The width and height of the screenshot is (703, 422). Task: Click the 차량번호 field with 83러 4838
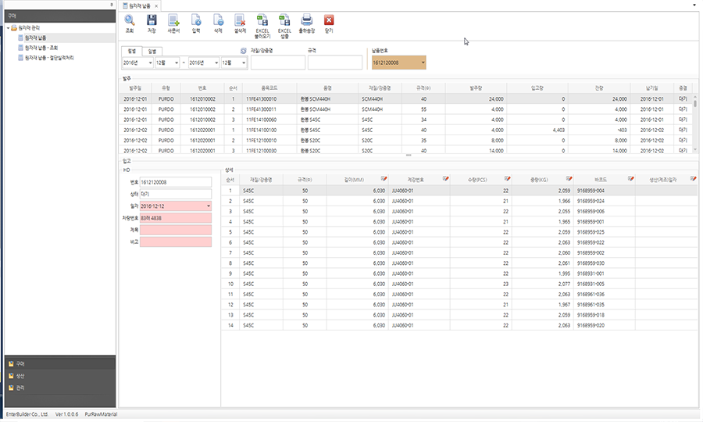click(x=175, y=218)
